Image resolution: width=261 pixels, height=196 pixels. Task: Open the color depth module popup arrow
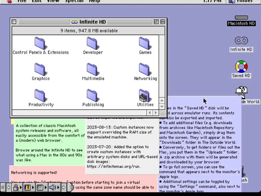[33, 188]
